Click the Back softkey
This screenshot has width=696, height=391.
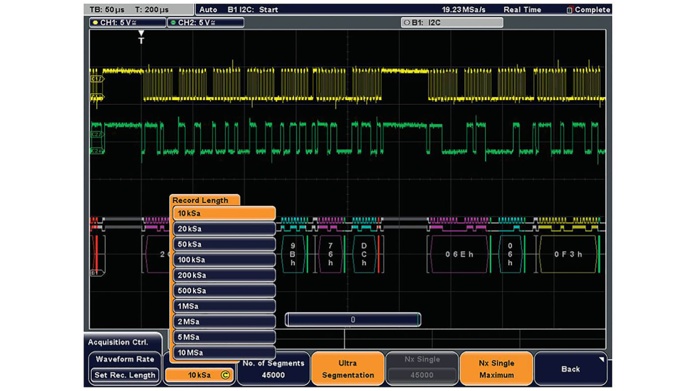click(571, 369)
